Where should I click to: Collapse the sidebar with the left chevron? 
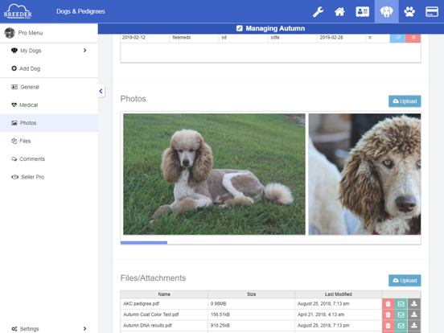(x=101, y=91)
